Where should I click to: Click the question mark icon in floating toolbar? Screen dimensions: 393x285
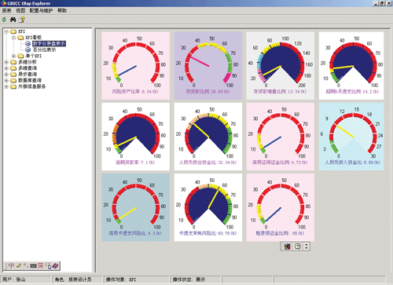click(297, 247)
